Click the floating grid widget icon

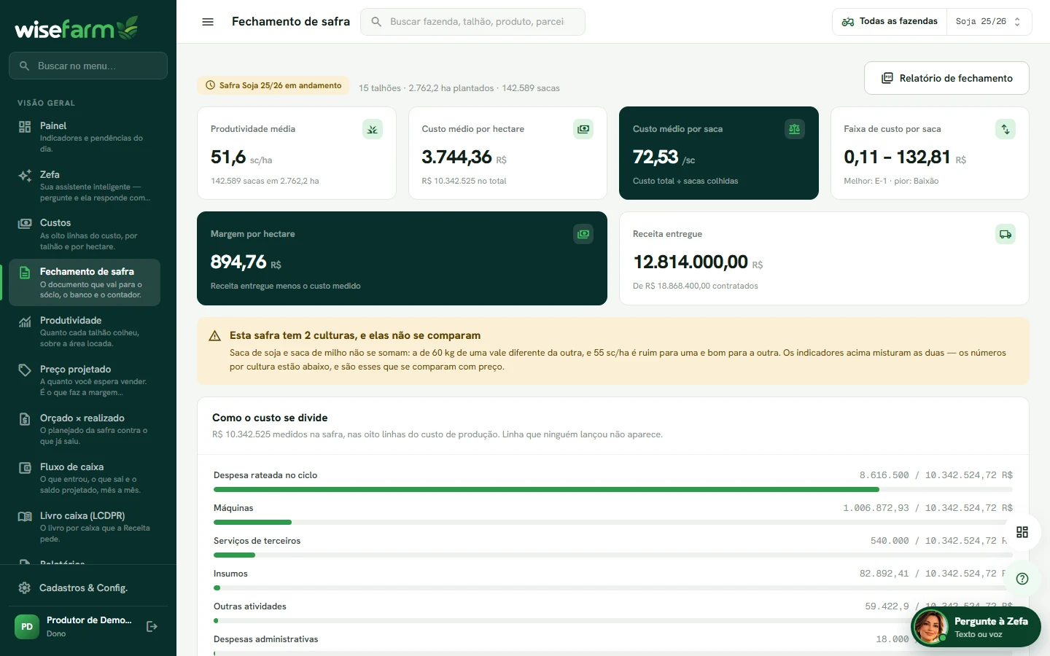coord(1022,532)
